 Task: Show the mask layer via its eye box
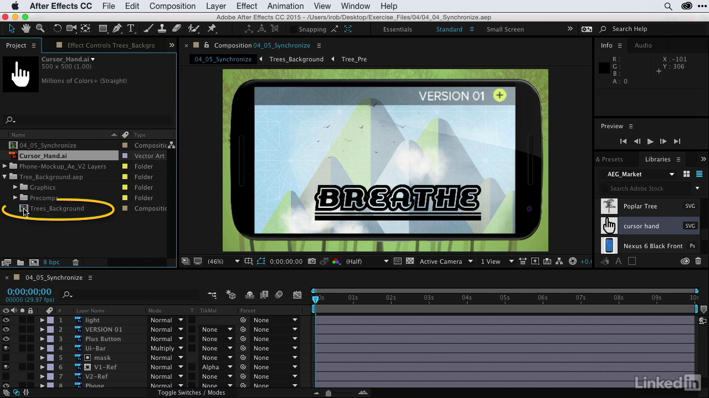pyautogui.click(x=6, y=358)
